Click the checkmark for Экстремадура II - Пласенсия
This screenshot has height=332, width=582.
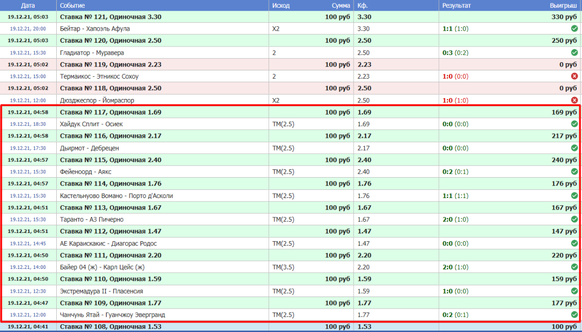[x=574, y=291]
